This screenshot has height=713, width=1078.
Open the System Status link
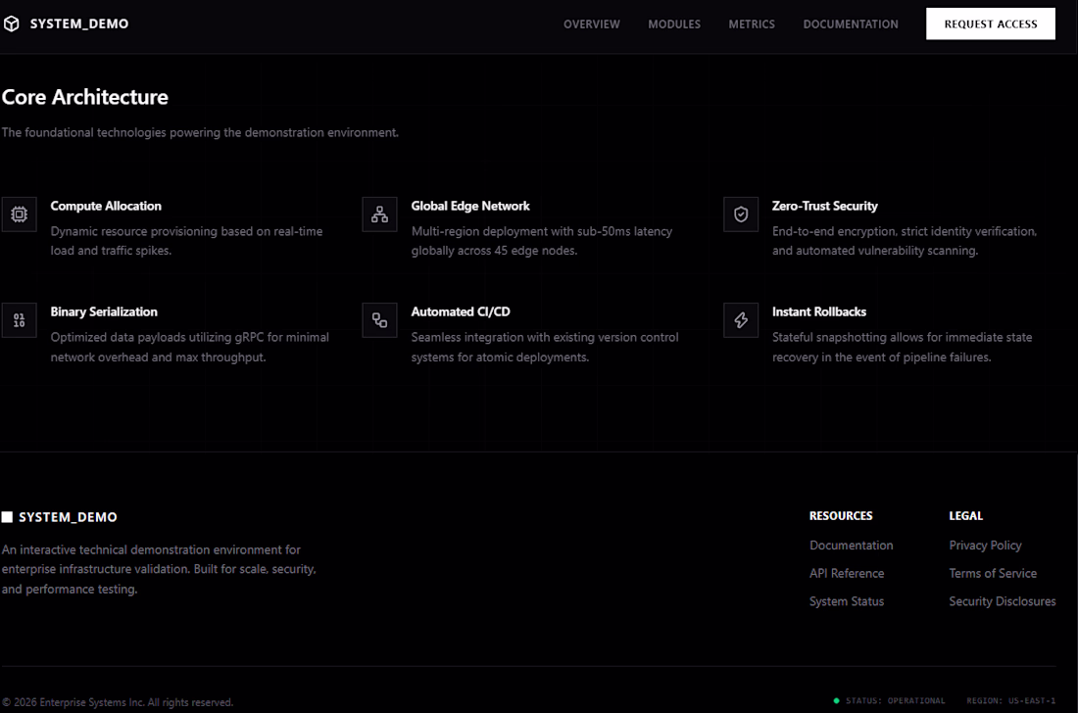click(847, 601)
